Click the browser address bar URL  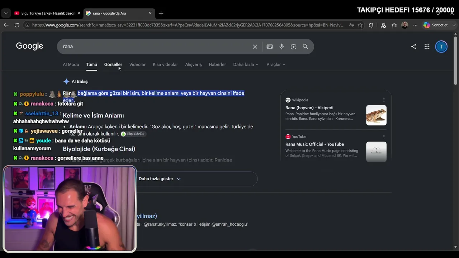pyautogui.click(x=189, y=25)
